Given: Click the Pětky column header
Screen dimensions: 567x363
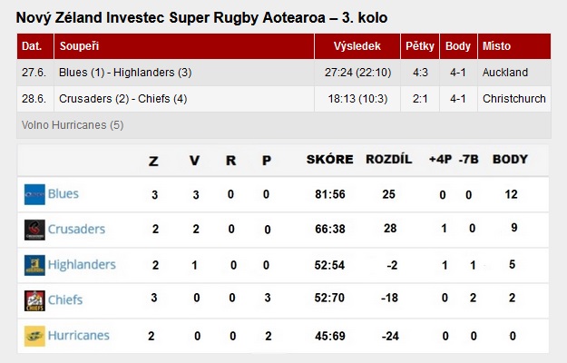Looking at the screenshot, I should point(420,46).
